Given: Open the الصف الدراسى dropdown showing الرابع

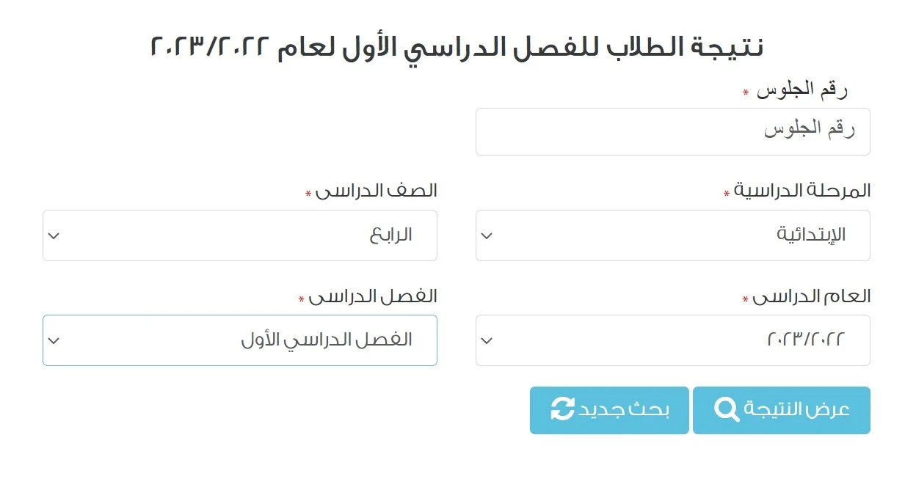Looking at the screenshot, I should 239,235.
